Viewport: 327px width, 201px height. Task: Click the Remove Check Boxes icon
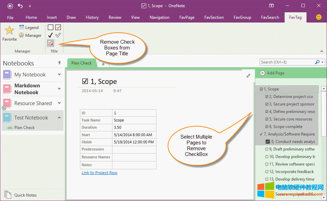51,43
